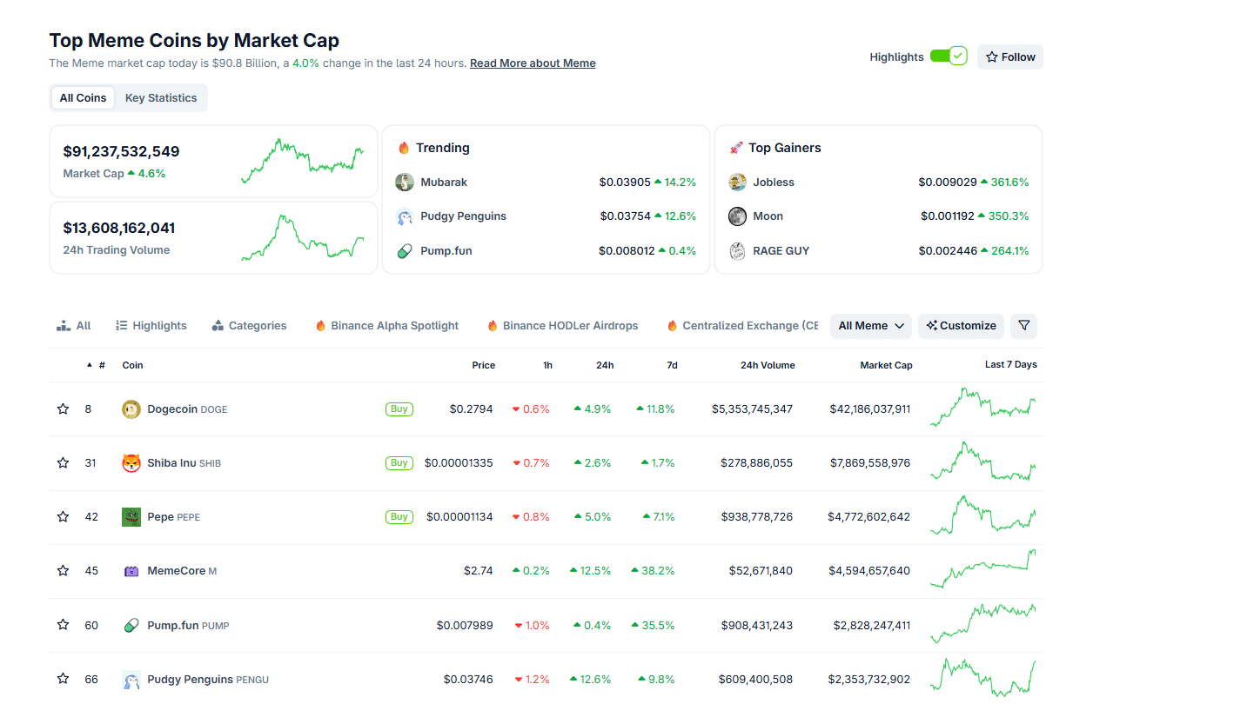Image resolution: width=1254 pixels, height=704 pixels.
Task: Click Jobless avatar in Top Gainers
Action: (738, 182)
